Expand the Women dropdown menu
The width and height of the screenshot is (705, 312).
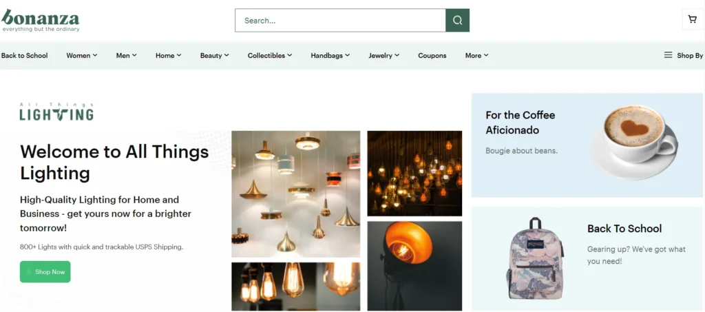tap(81, 56)
